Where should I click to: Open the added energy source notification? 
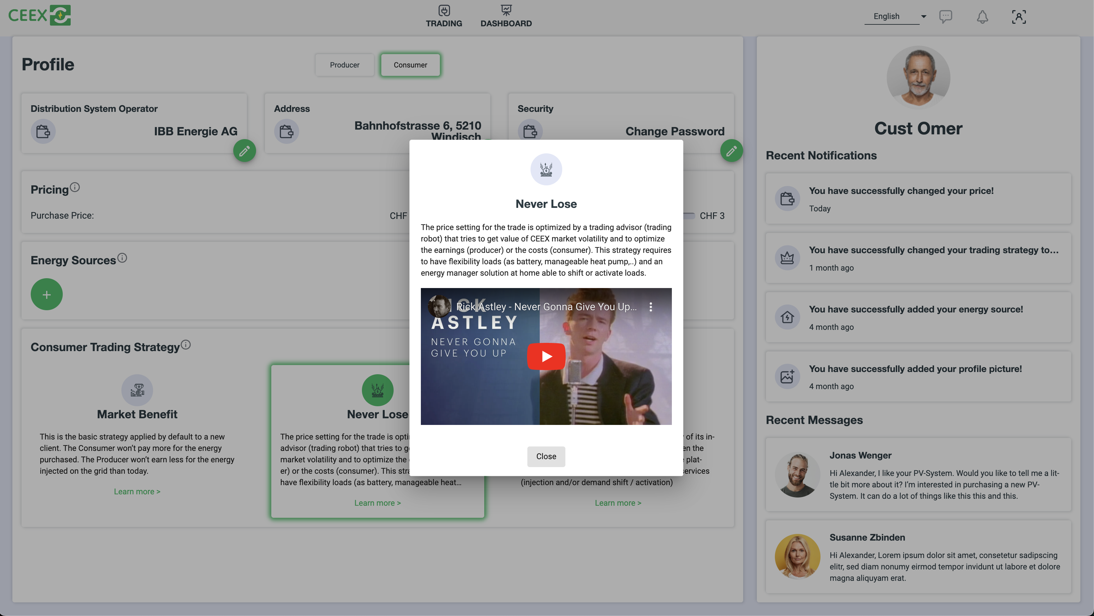click(918, 317)
